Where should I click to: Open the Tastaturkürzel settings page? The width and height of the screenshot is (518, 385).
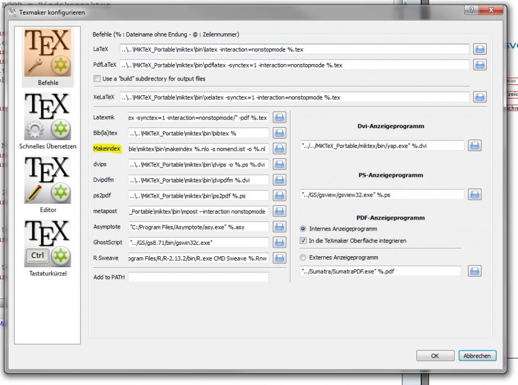[x=48, y=248]
